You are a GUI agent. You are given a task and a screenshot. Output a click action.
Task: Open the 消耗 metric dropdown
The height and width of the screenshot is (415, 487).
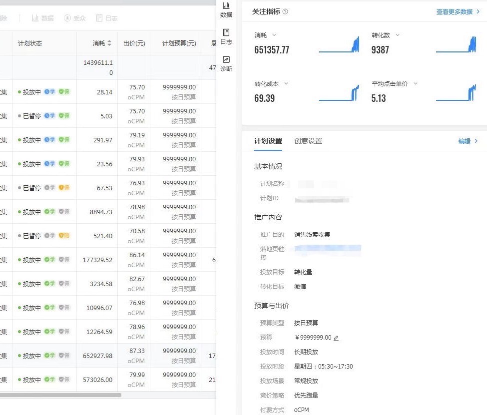274,35
